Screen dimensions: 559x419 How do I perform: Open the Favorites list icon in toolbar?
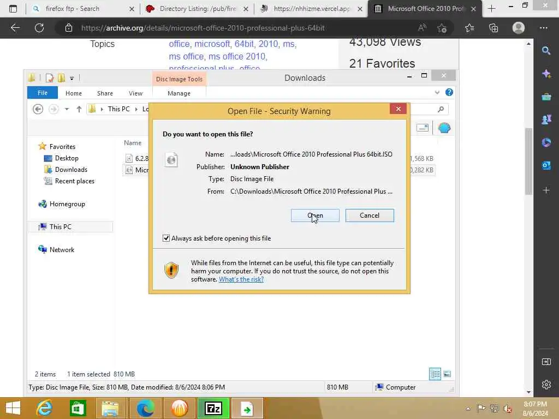tap(469, 28)
